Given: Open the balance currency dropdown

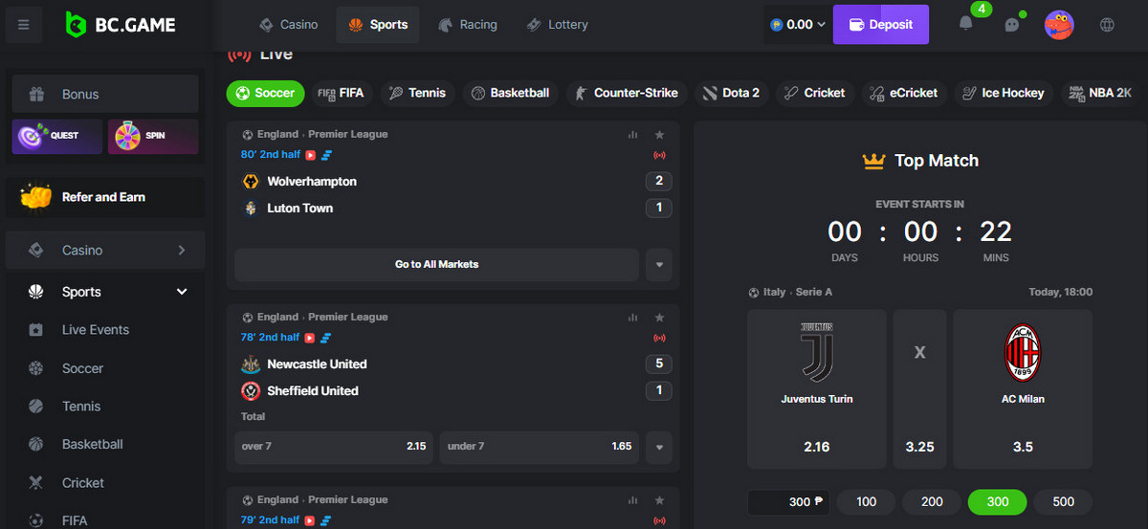Looking at the screenshot, I should 798,25.
